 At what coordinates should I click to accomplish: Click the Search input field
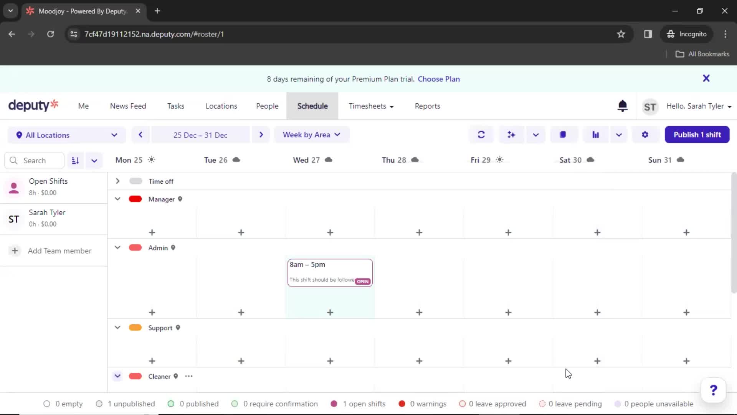[x=35, y=161]
